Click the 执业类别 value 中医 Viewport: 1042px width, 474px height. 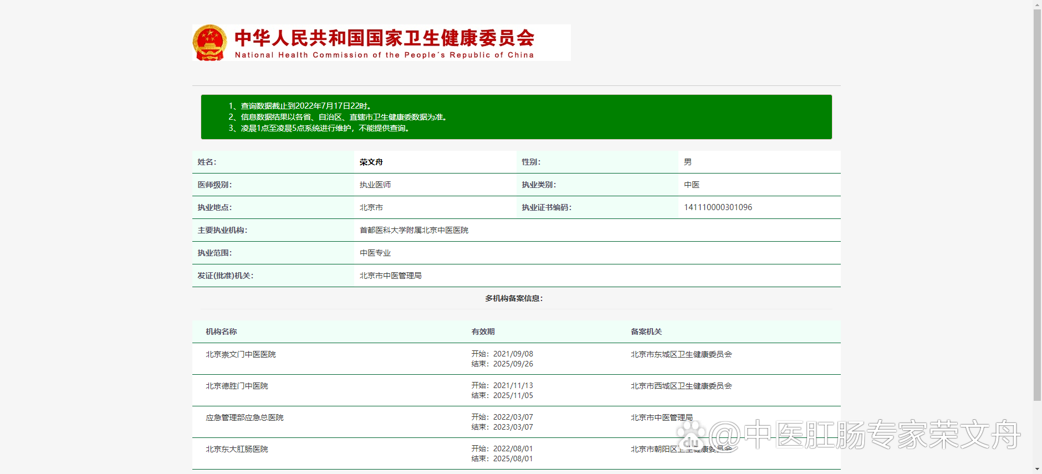tap(692, 185)
